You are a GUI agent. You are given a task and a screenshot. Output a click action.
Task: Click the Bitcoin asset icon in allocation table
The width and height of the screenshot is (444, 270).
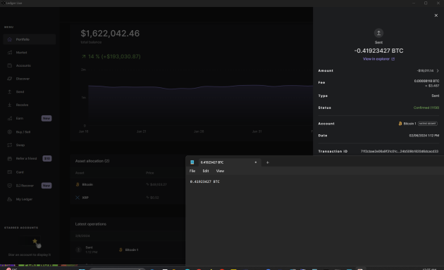pyautogui.click(x=78, y=184)
